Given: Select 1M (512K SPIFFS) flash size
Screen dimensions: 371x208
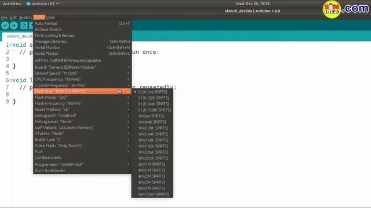Looking at the screenshot, I should tap(152, 158).
